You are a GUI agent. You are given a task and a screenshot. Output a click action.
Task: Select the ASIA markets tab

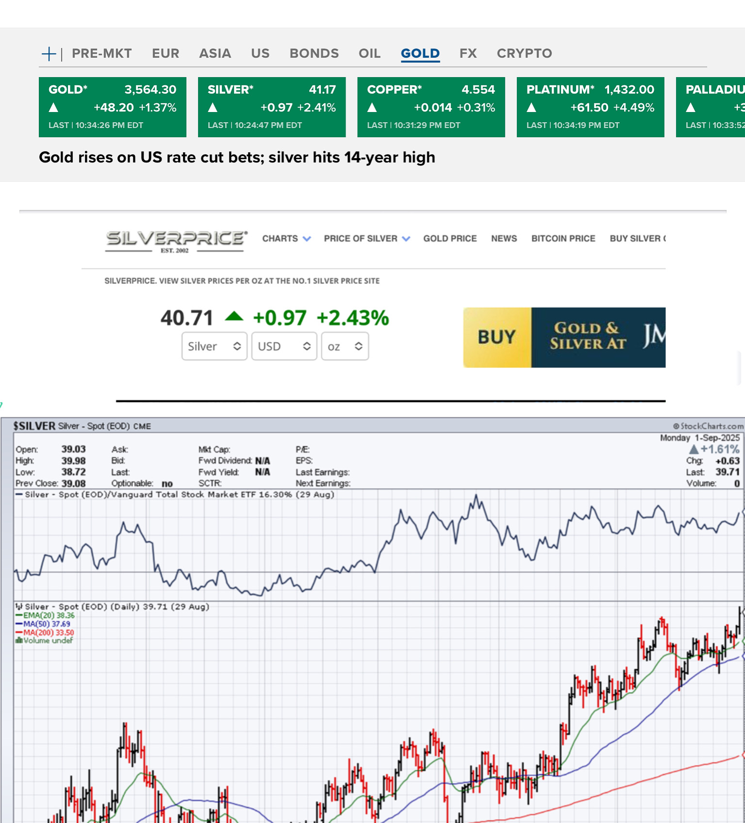pyautogui.click(x=215, y=53)
